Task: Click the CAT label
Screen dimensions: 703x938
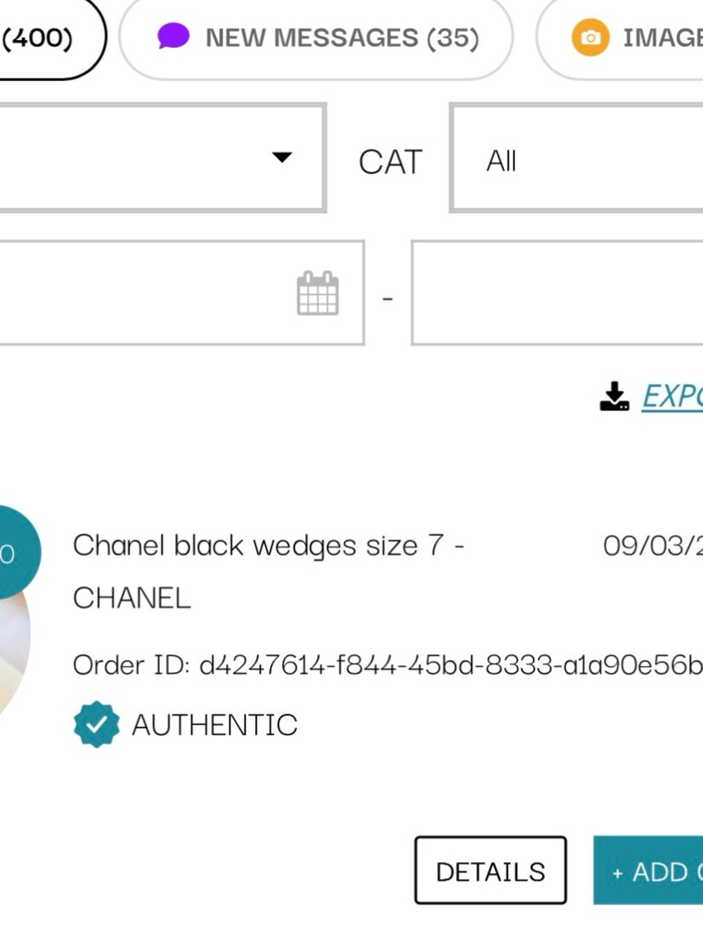Action: 390,162
